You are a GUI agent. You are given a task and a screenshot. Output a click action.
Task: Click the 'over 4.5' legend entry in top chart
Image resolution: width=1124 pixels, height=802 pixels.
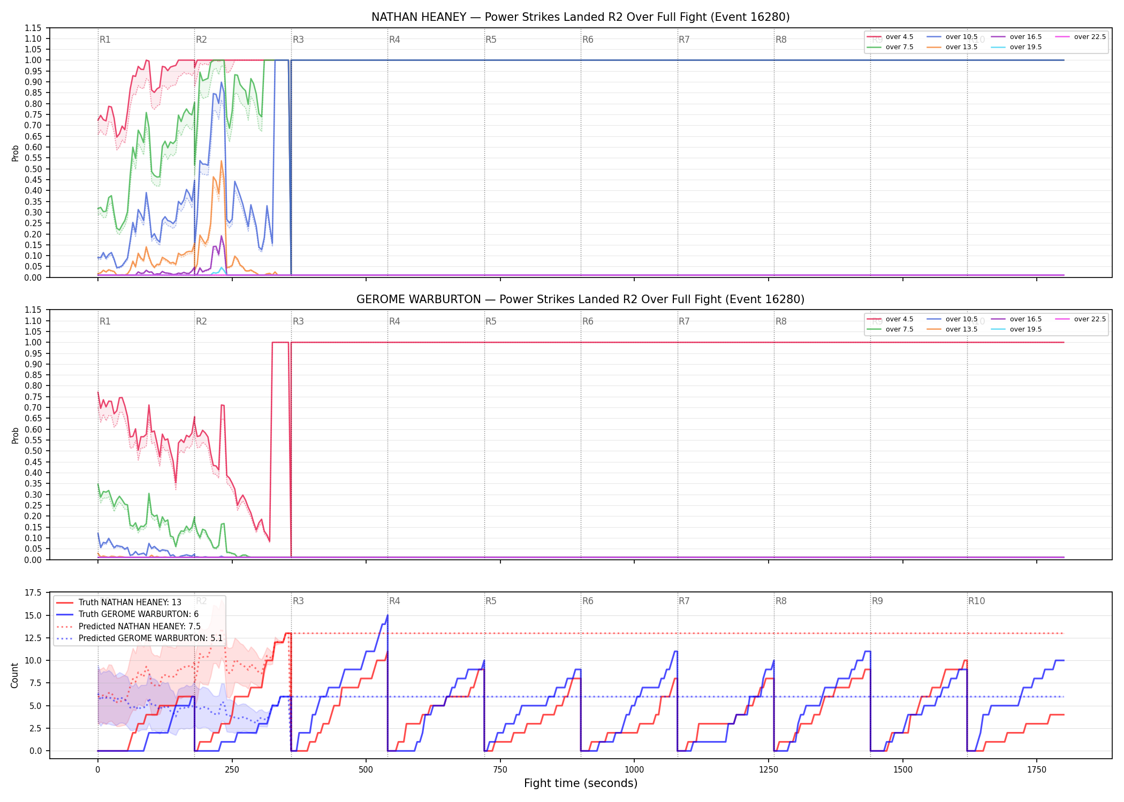890,37
